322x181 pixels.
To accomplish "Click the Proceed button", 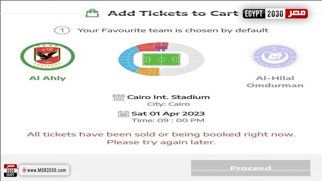I will coord(250,168).
